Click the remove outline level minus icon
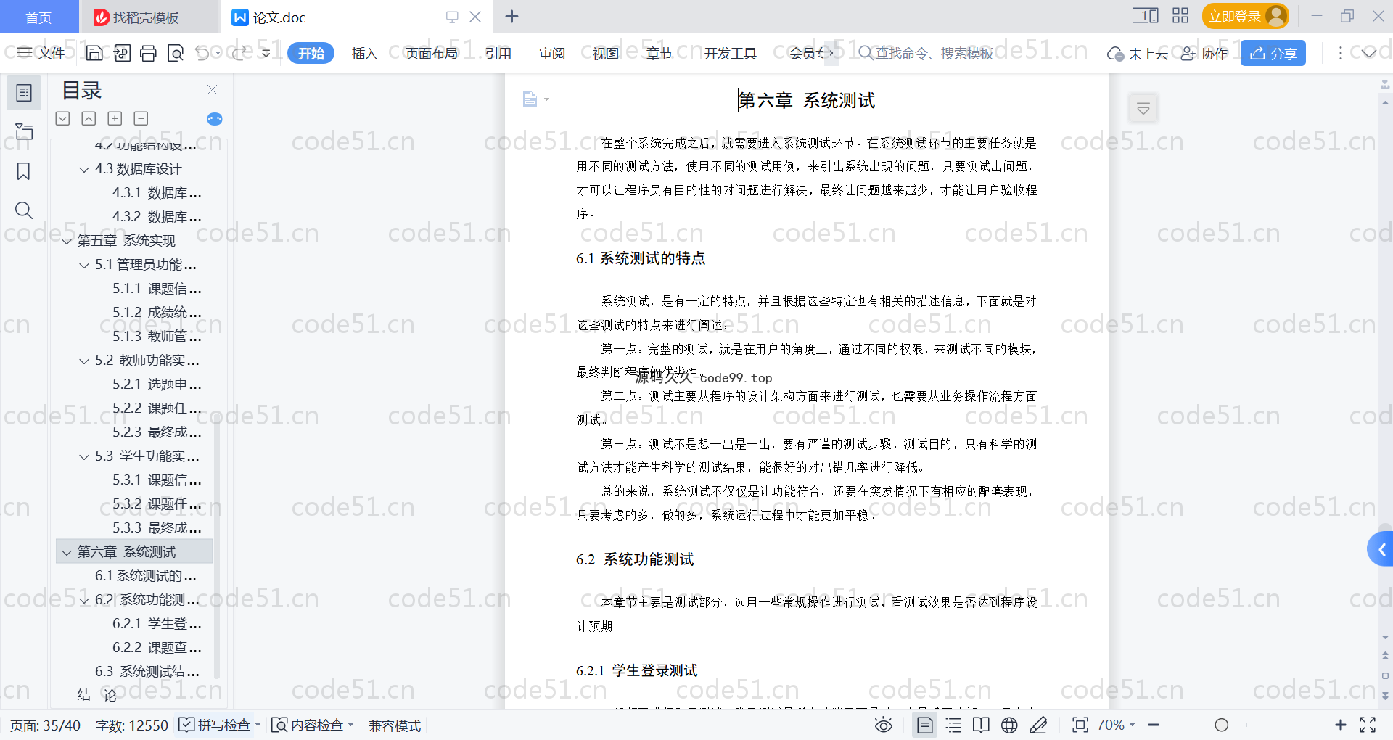Screen dimensions: 1393x740 pos(141,118)
